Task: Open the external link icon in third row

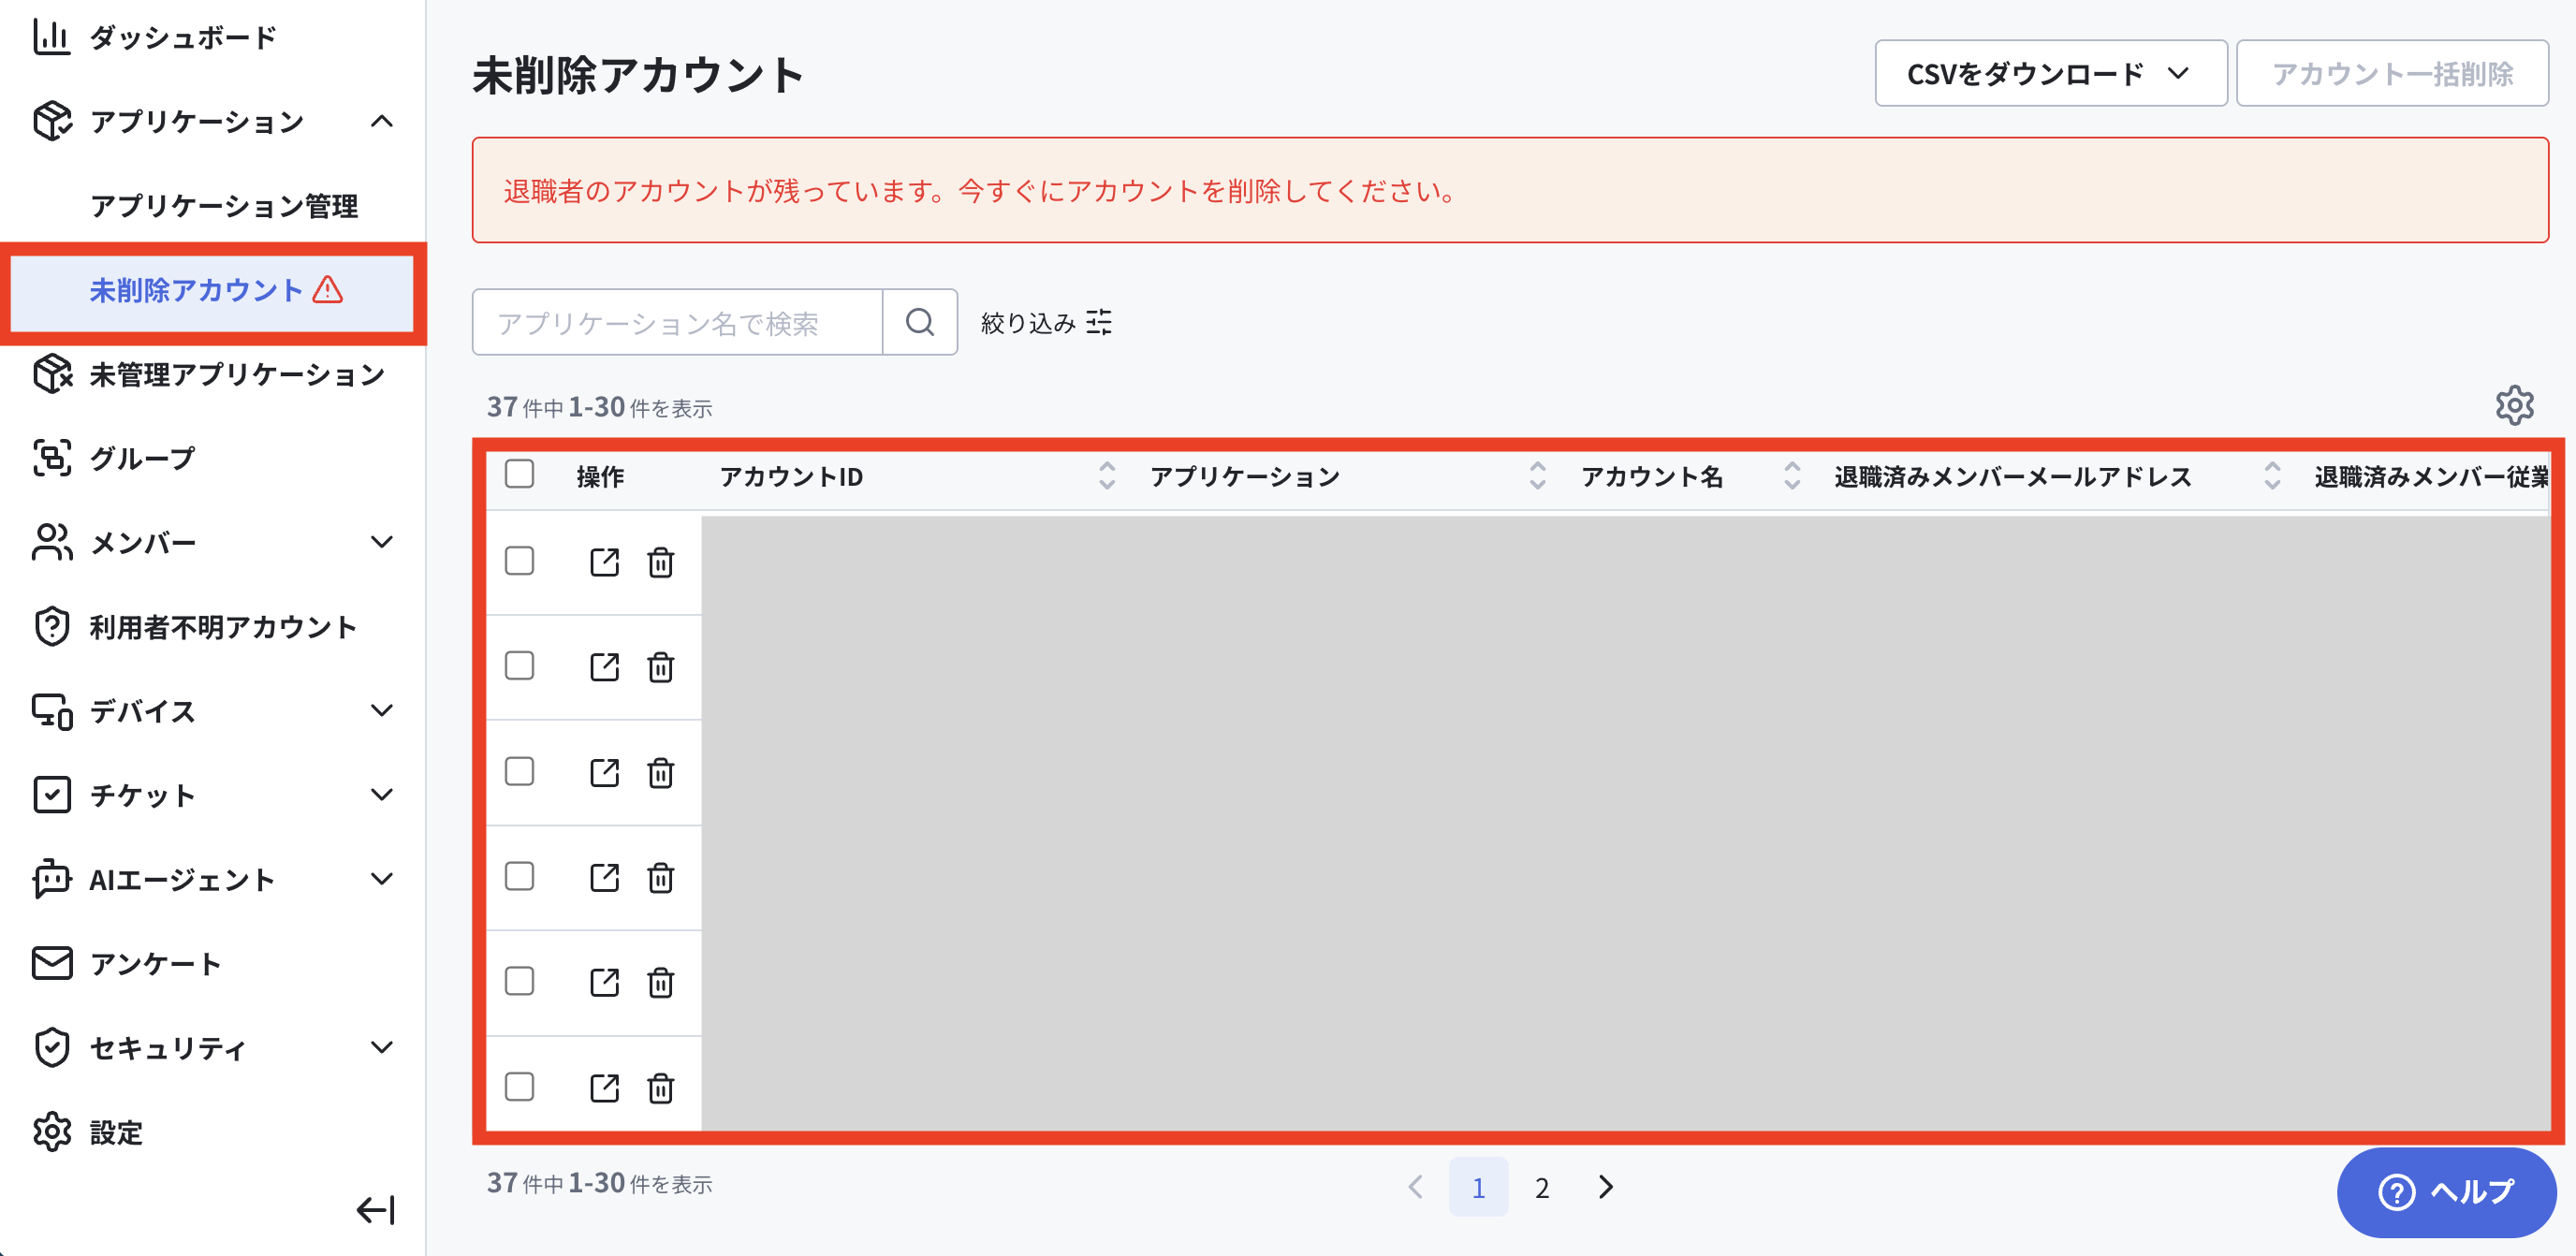Action: (604, 772)
